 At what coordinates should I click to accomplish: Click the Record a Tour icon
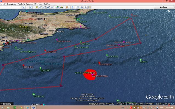coord(52,7)
